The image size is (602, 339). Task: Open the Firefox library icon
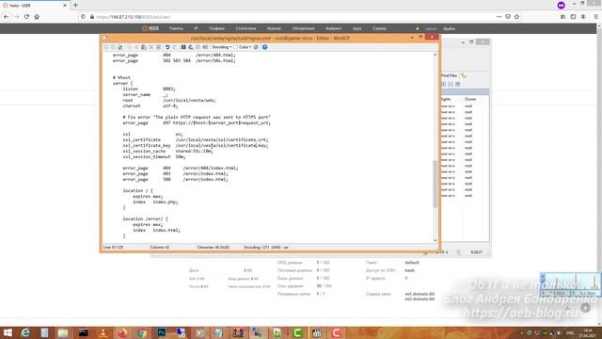[562, 17]
